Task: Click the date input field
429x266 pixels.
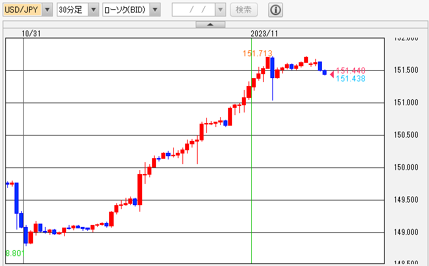Action: tap(194, 10)
